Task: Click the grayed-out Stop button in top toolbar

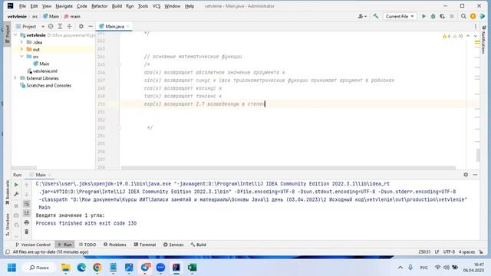Action: 452,16
